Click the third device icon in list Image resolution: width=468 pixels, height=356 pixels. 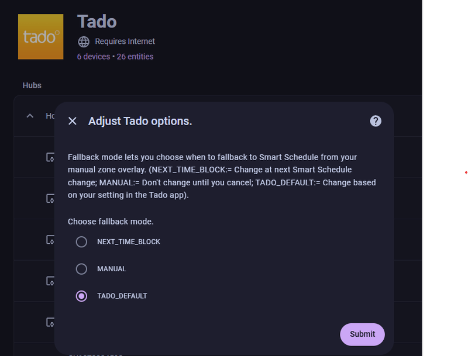click(x=50, y=240)
